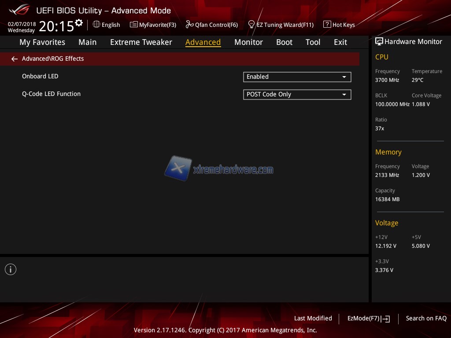Image resolution: width=451 pixels, height=338 pixels.
Task: Open the My Favorites tab
Action: coord(42,42)
